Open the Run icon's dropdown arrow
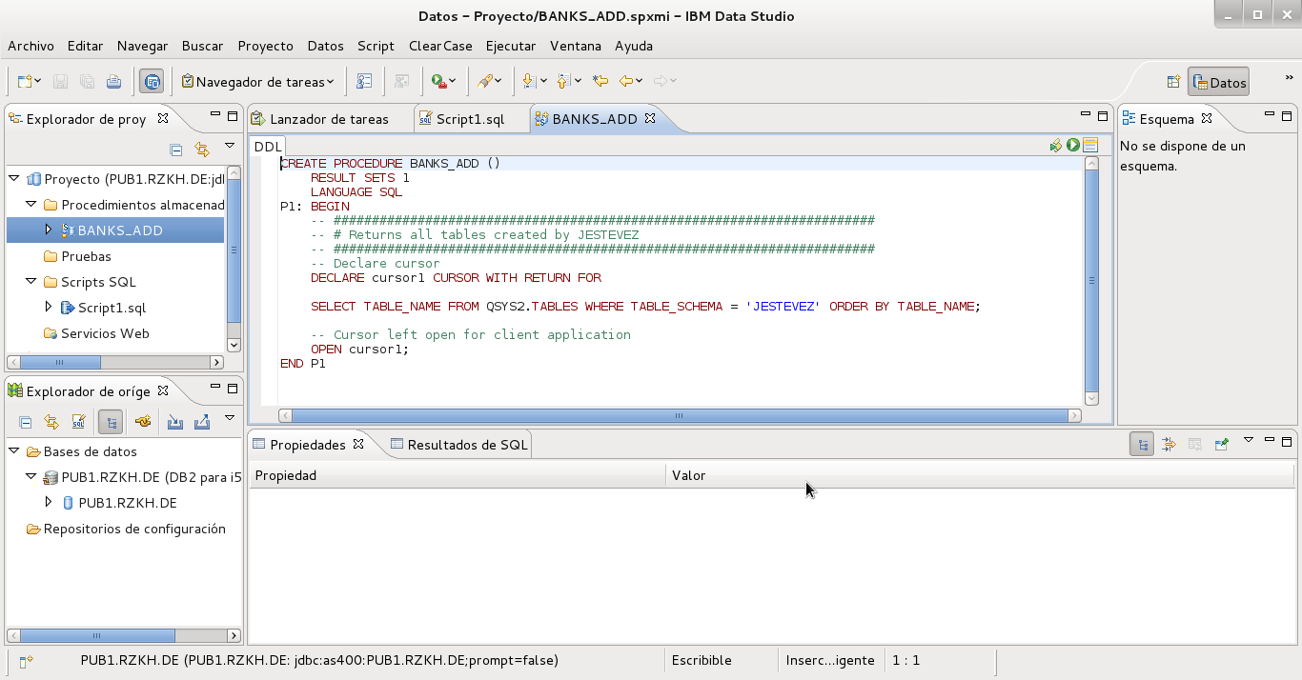1302x680 pixels. [x=453, y=82]
